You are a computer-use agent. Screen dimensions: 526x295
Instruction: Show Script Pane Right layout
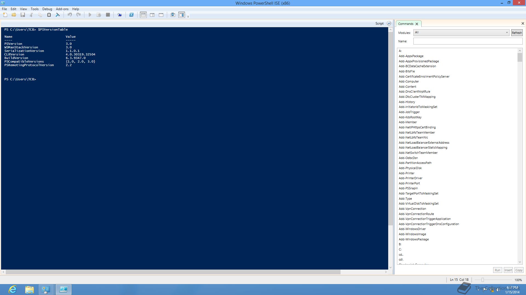coord(152,15)
